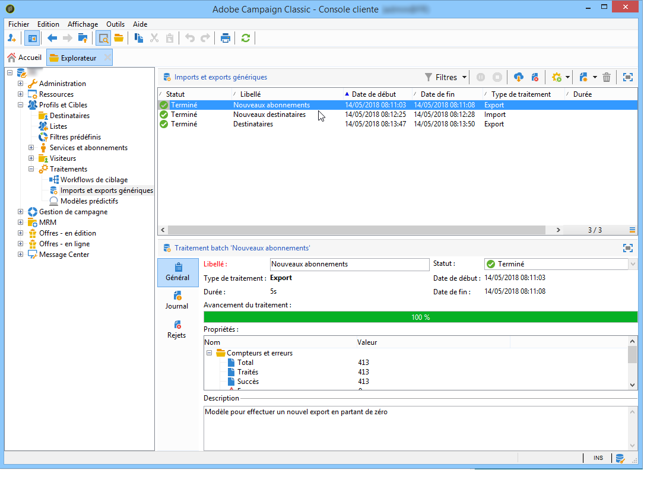Open the gear actions dropdown arrow
The height and width of the screenshot is (486, 660).
tap(568, 77)
